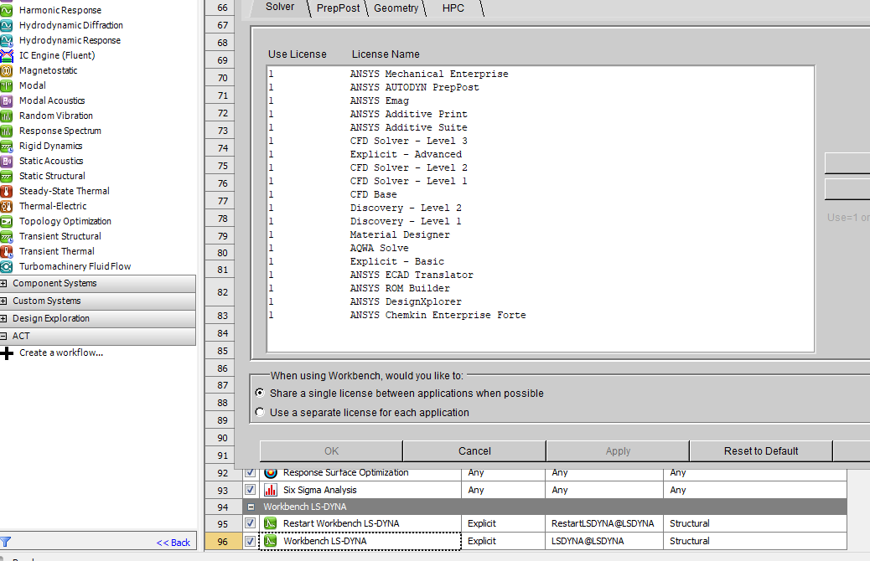This screenshot has height=561, width=870.
Task: Click the Apply button
Action: click(618, 451)
